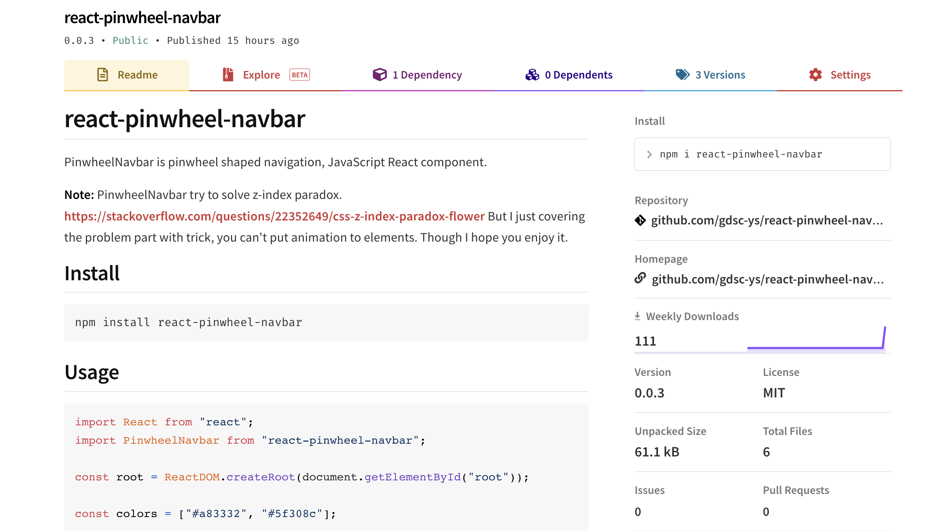
Task: View the 0 Dependents tab
Action: (569, 75)
